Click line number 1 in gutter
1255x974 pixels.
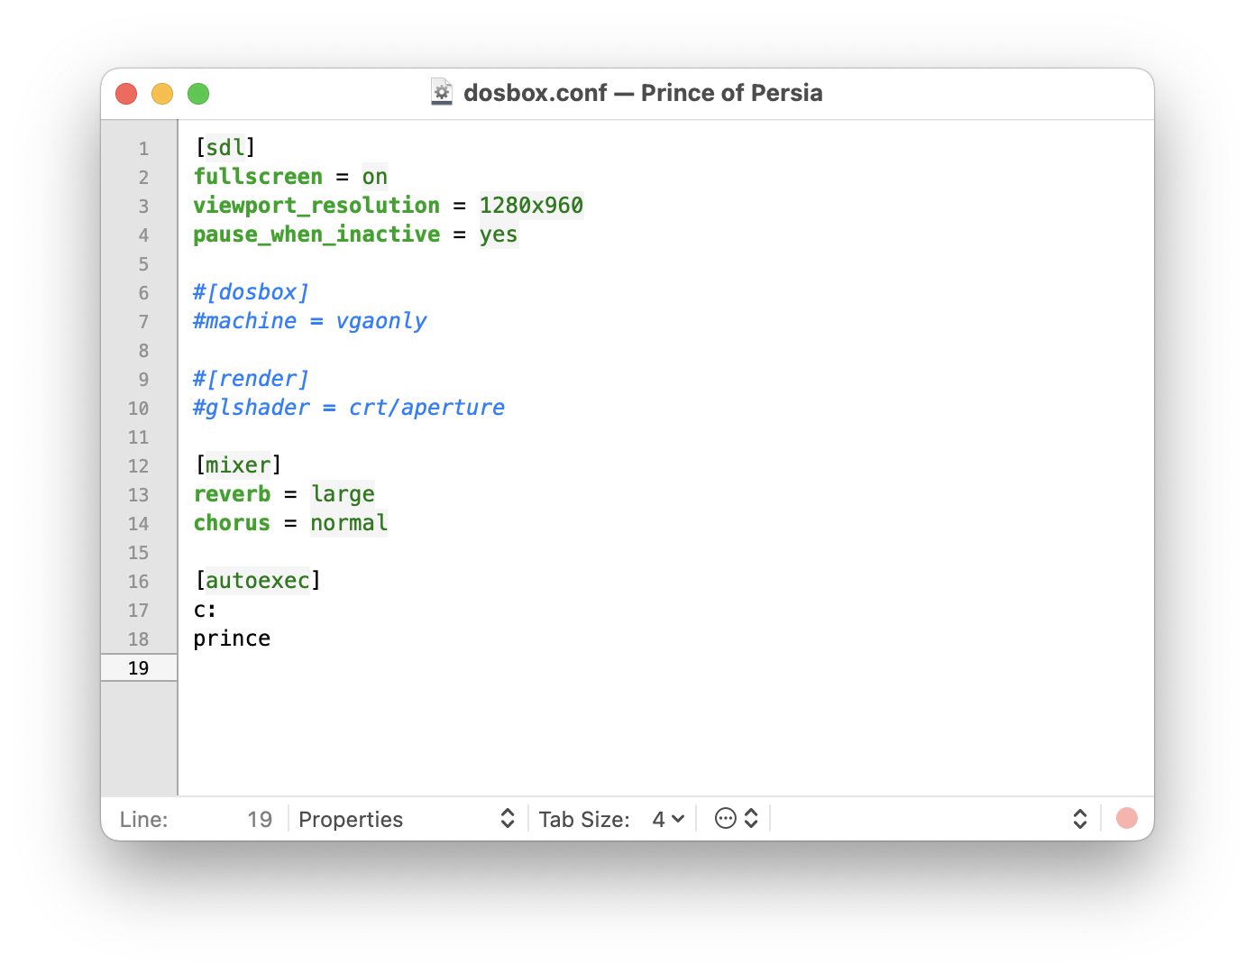coord(143,149)
